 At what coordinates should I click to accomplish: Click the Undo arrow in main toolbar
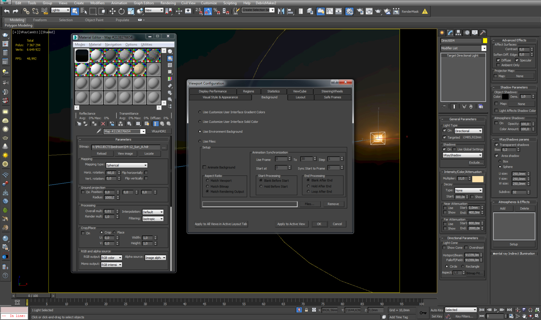click(7, 11)
